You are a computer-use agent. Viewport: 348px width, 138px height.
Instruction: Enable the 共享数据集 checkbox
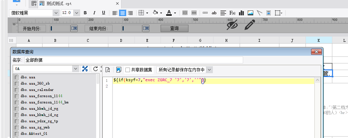(127, 70)
